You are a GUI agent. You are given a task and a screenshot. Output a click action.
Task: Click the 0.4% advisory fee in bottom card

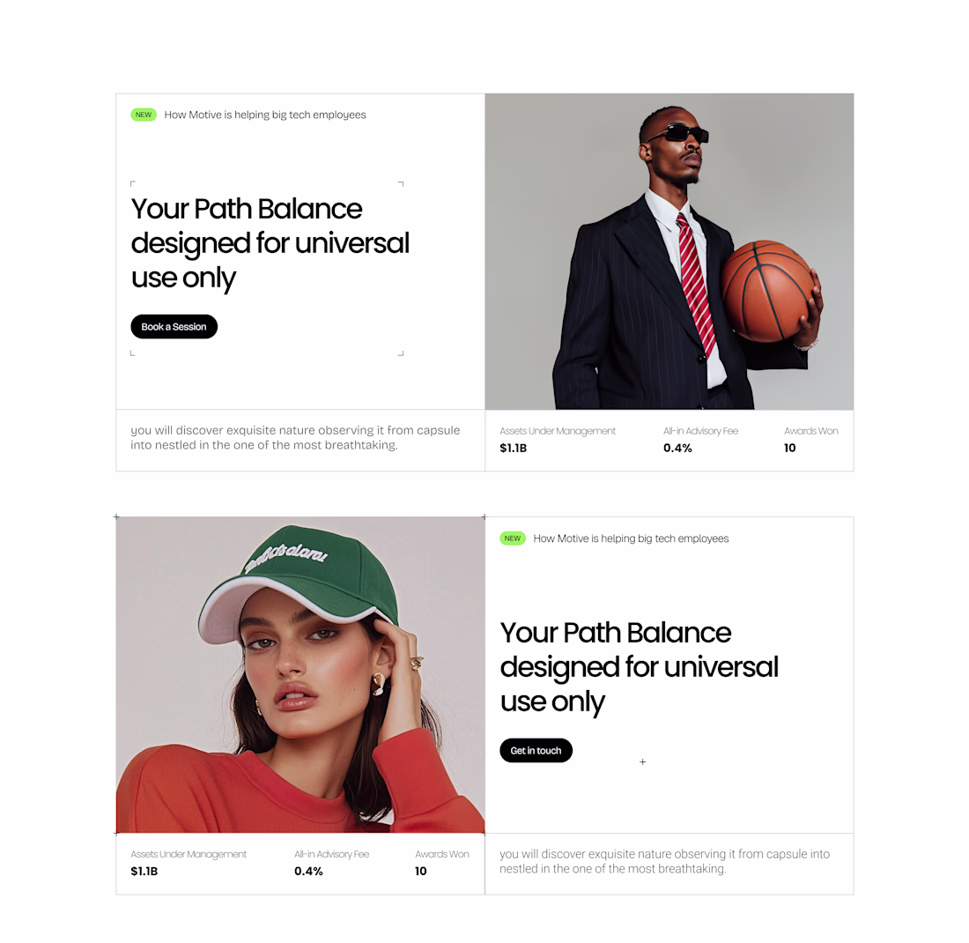(x=308, y=871)
